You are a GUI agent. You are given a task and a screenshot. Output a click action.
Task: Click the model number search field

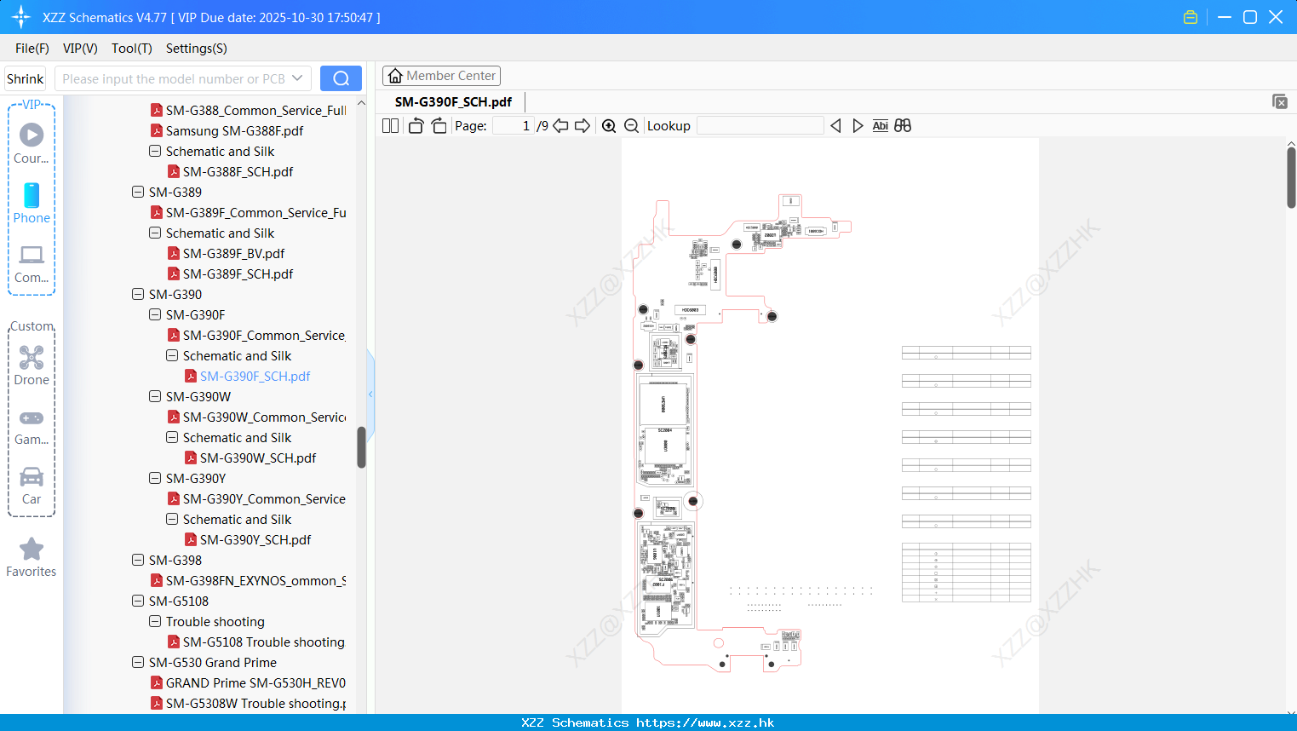(x=173, y=78)
